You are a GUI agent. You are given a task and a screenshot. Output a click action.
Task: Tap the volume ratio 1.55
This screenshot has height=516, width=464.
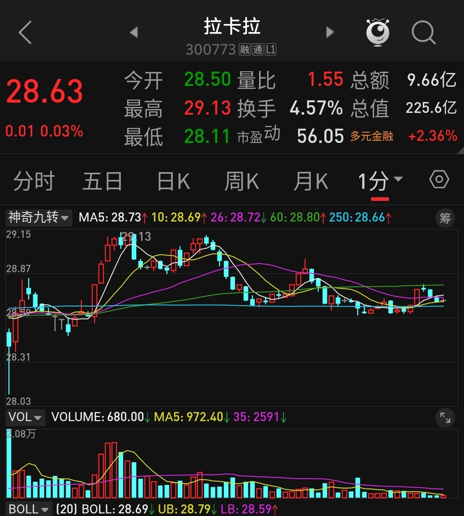point(325,80)
